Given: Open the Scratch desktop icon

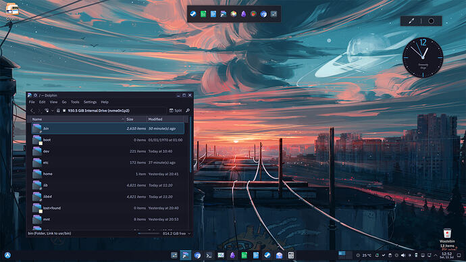Looking at the screenshot, I should pyautogui.click(x=12, y=12).
